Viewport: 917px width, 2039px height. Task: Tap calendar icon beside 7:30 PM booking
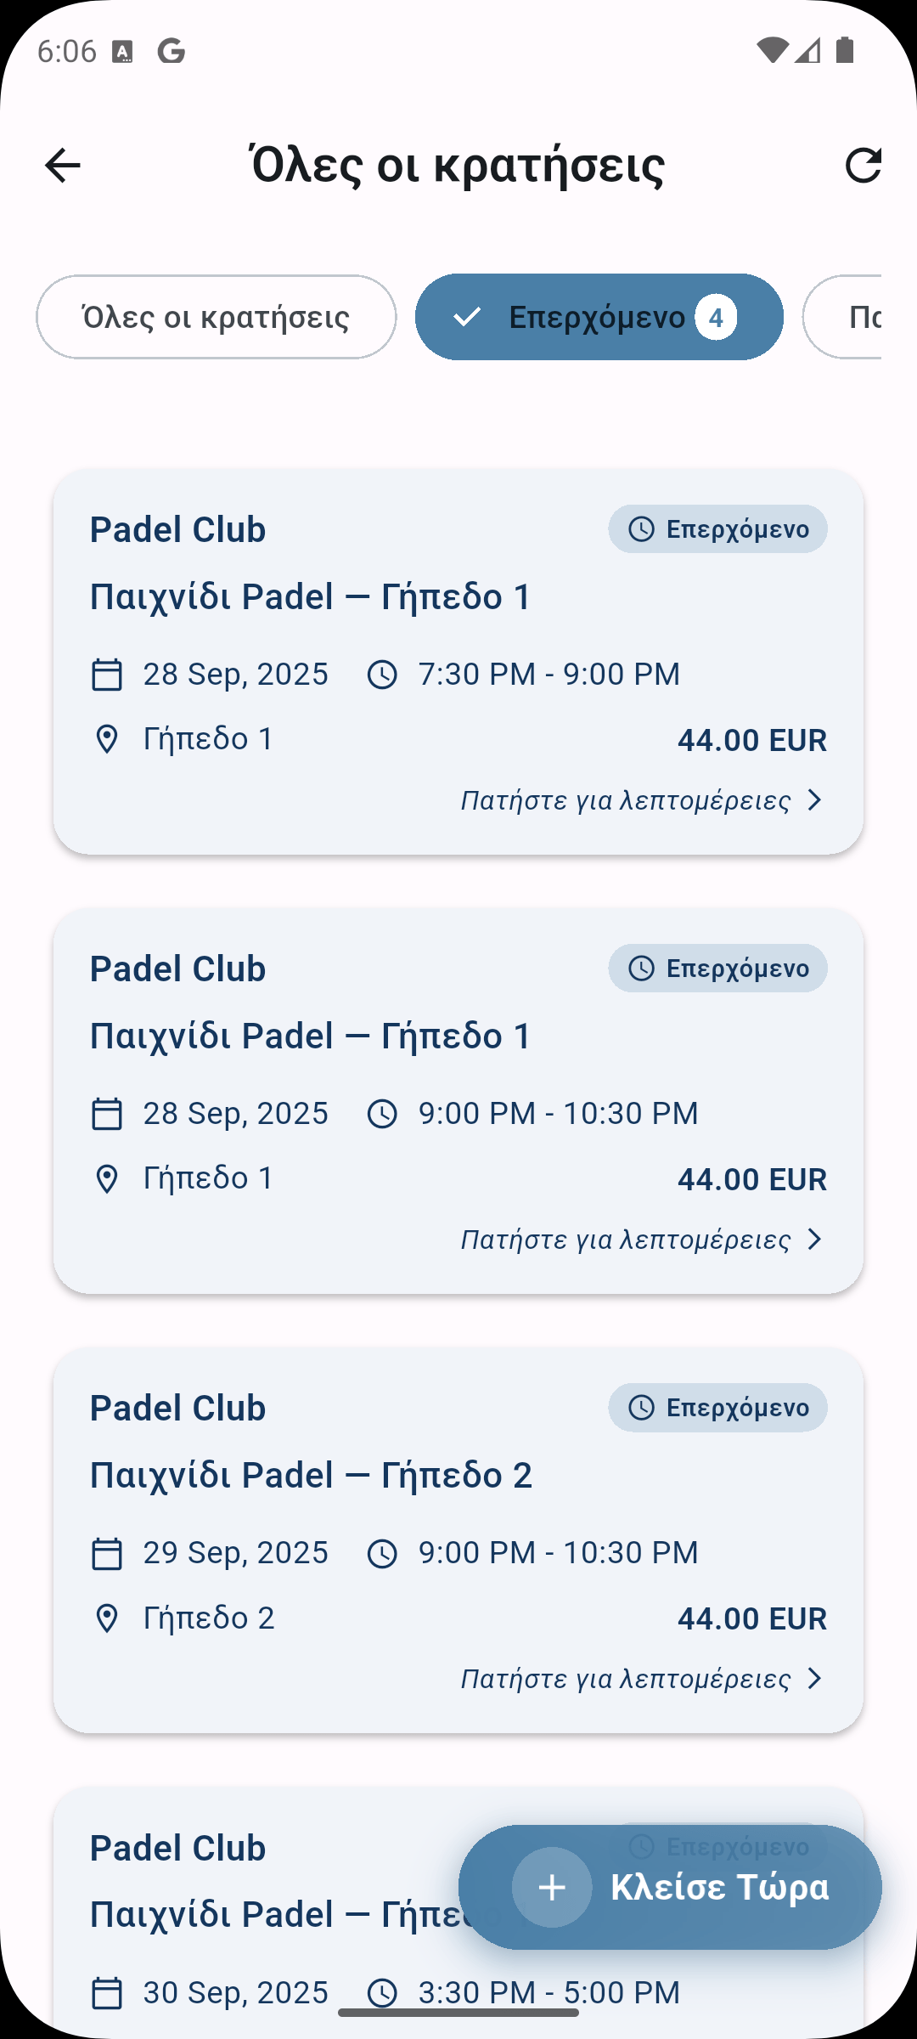click(x=107, y=675)
